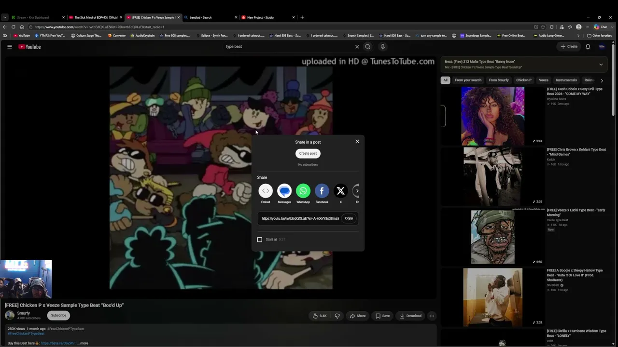Share to WhatsApp

point(303,191)
